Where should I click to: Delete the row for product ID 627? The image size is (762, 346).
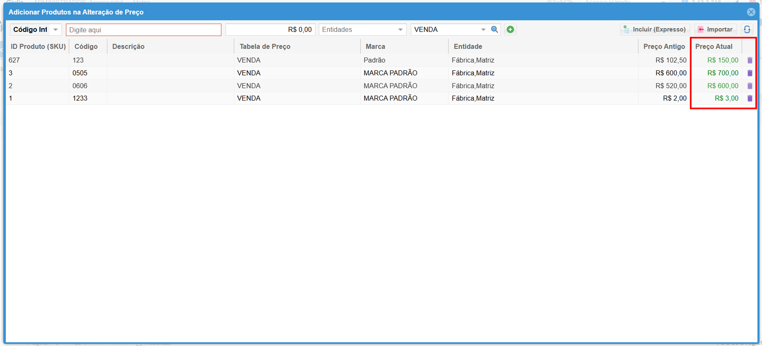click(750, 60)
